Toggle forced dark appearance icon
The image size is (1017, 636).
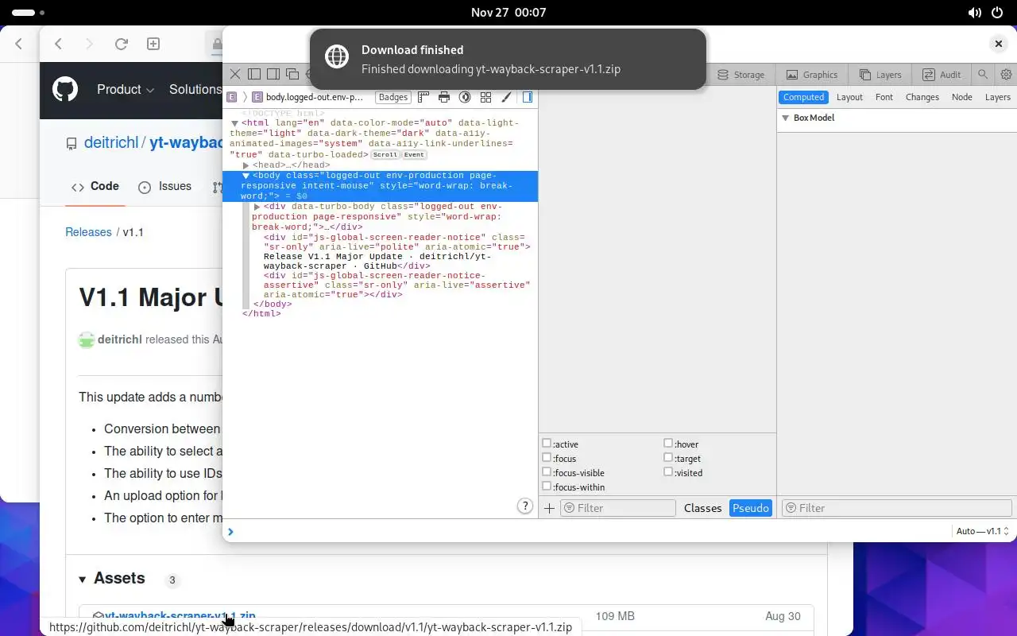point(465,97)
